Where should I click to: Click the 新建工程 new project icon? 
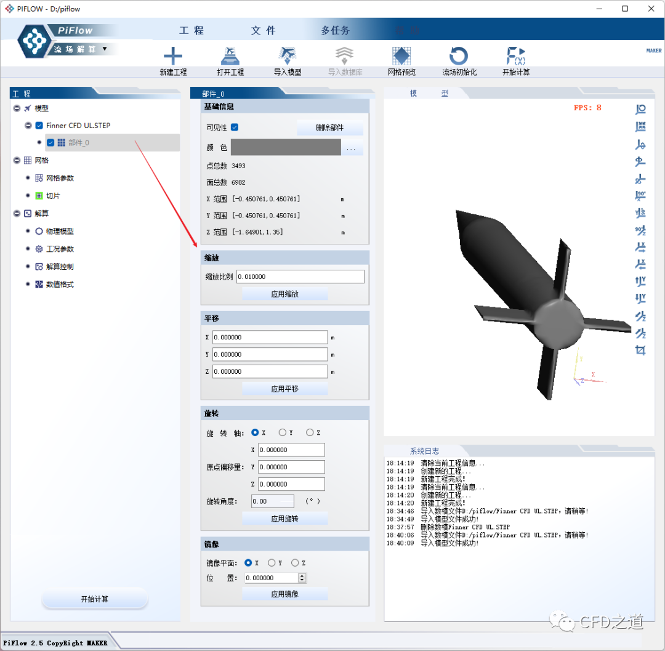click(173, 57)
